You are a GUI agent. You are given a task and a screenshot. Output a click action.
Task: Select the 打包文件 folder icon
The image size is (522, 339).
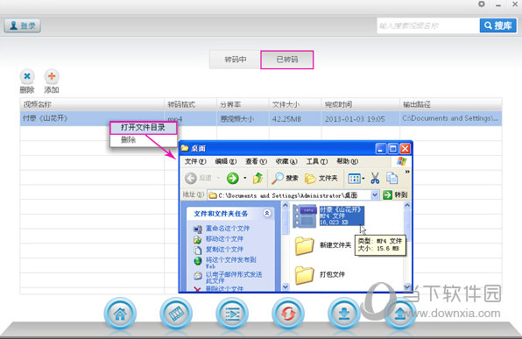304,275
